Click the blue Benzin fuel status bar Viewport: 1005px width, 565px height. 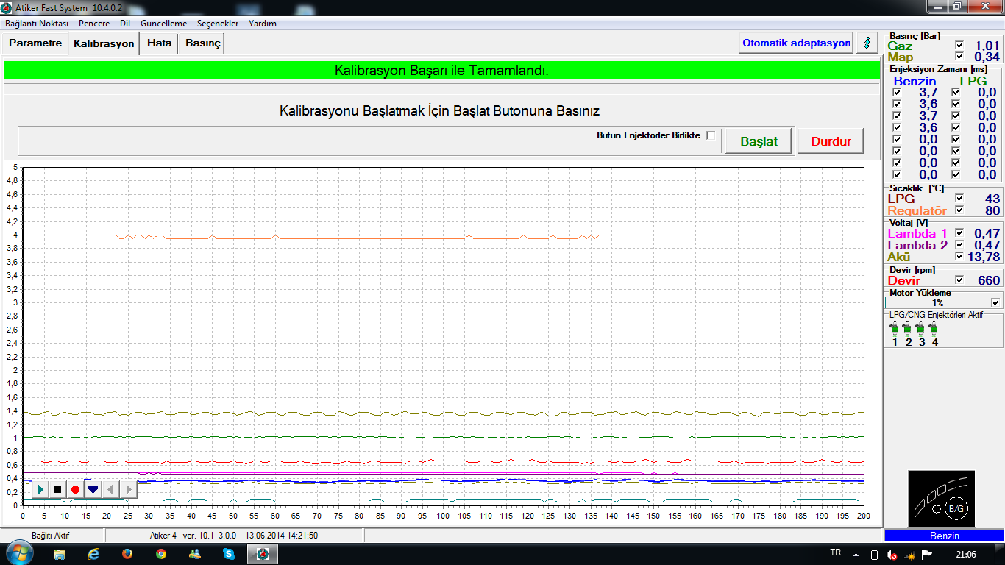point(945,536)
